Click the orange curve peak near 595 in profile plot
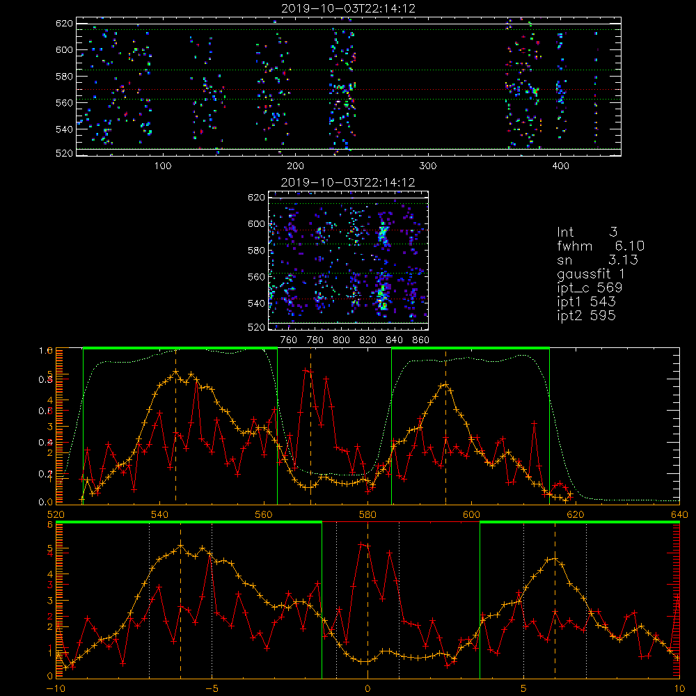 445,385
